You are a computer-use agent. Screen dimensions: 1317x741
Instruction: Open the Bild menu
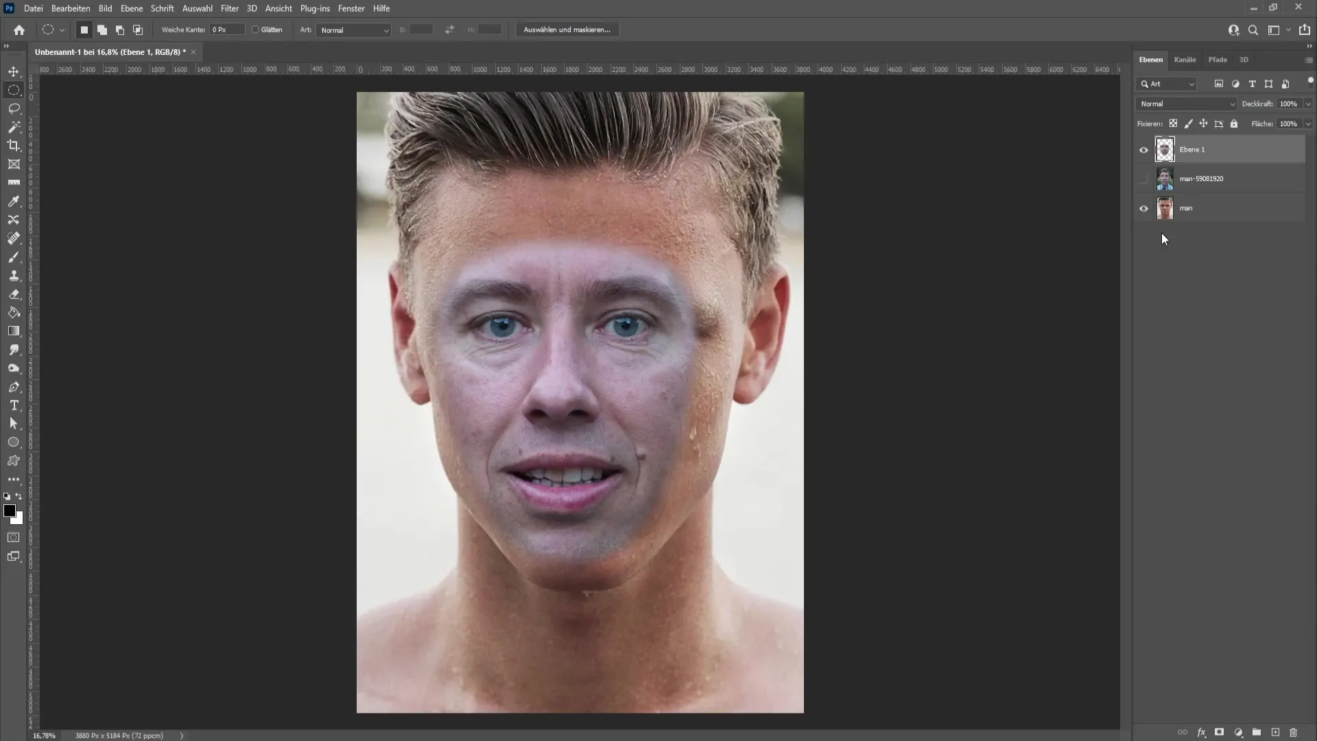[x=106, y=8]
